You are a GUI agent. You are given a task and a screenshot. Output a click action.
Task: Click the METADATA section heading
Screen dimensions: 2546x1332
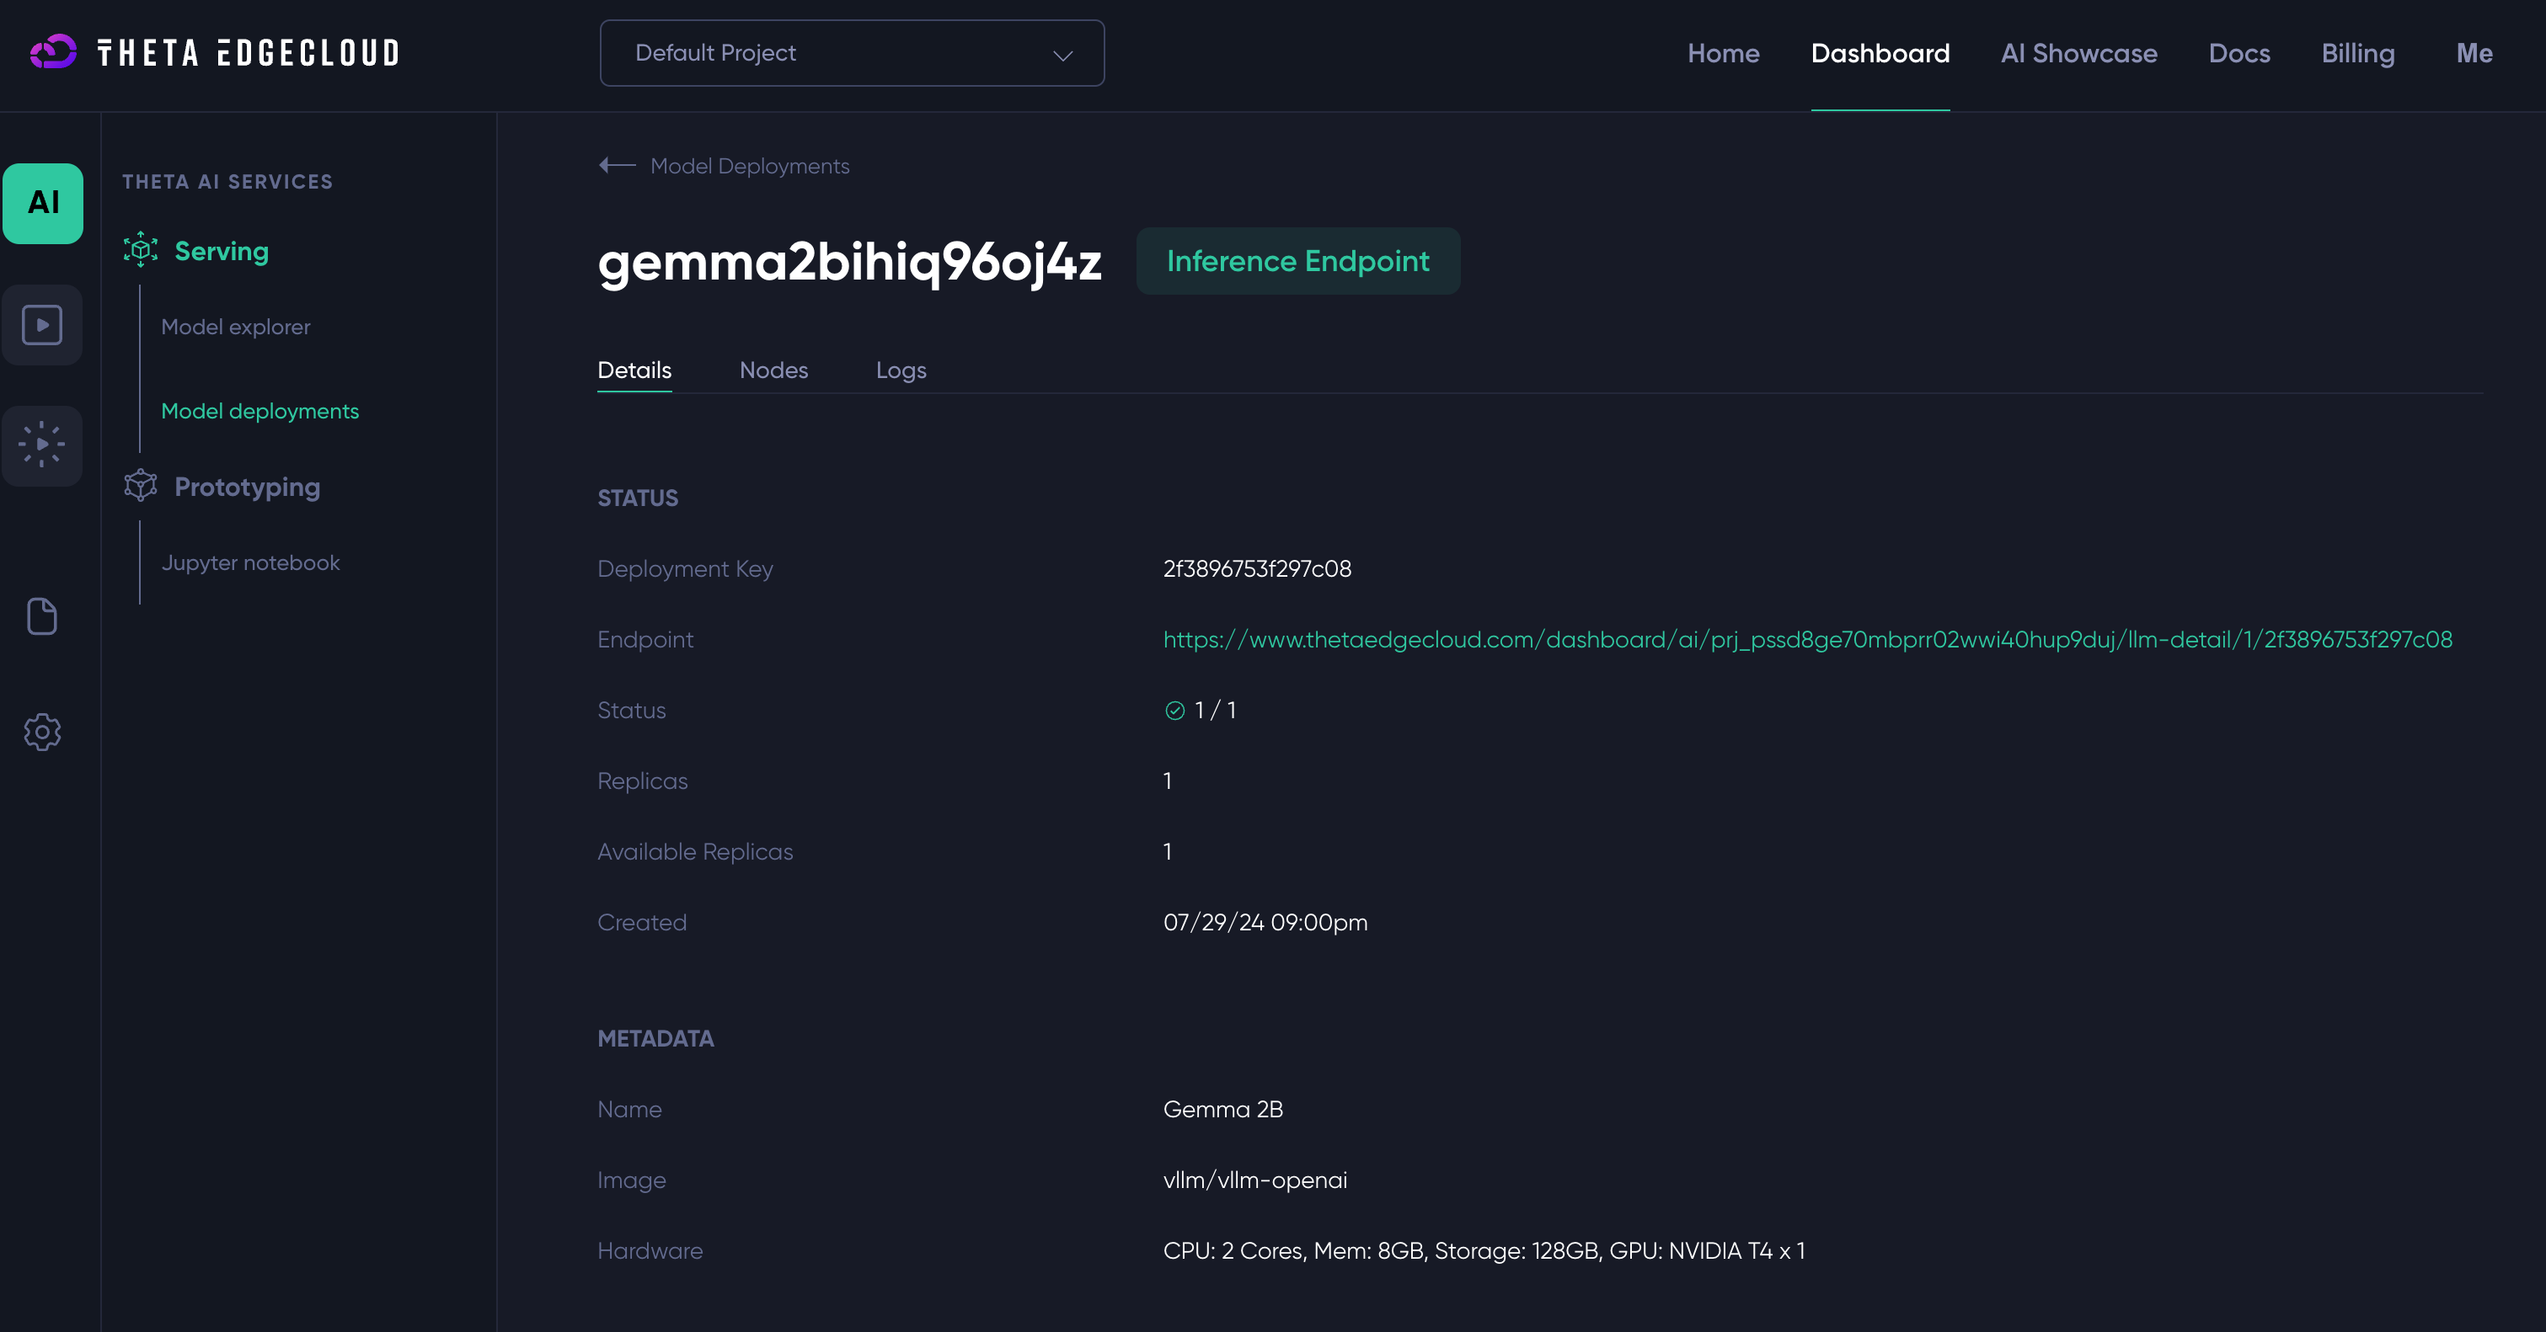click(x=655, y=1038)
